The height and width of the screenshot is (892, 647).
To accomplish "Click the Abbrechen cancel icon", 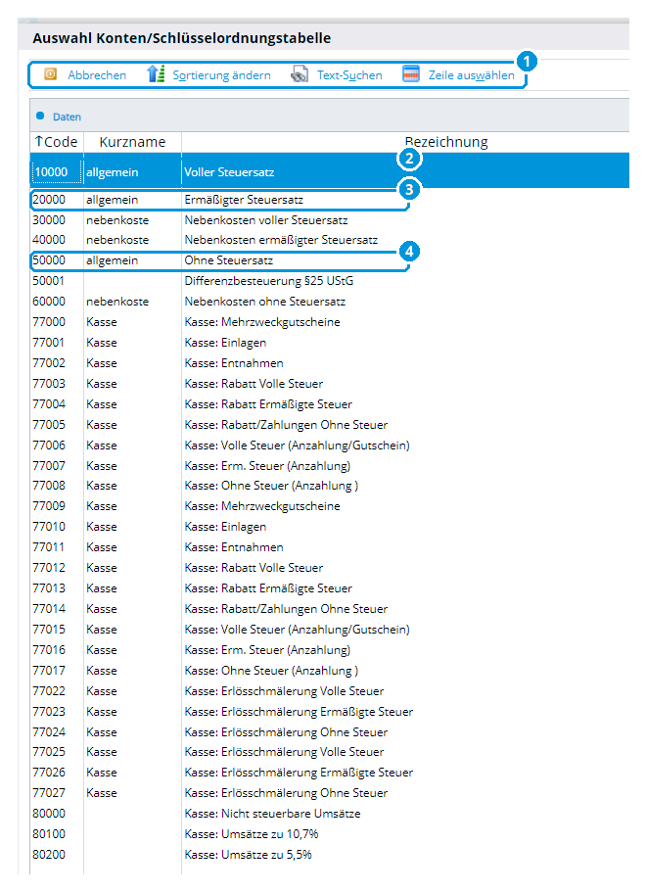I will coord(51,74).
